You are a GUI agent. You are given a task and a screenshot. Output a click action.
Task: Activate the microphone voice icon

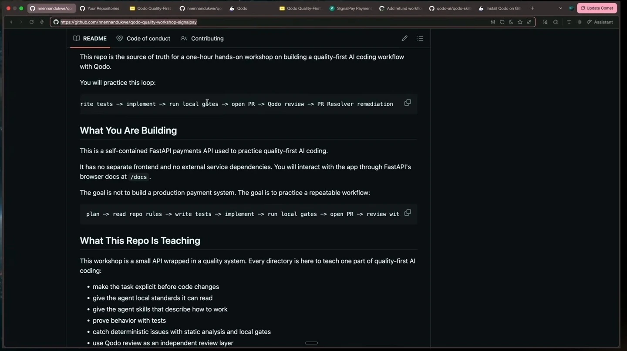pyautogui.click(x=42, y=22)
